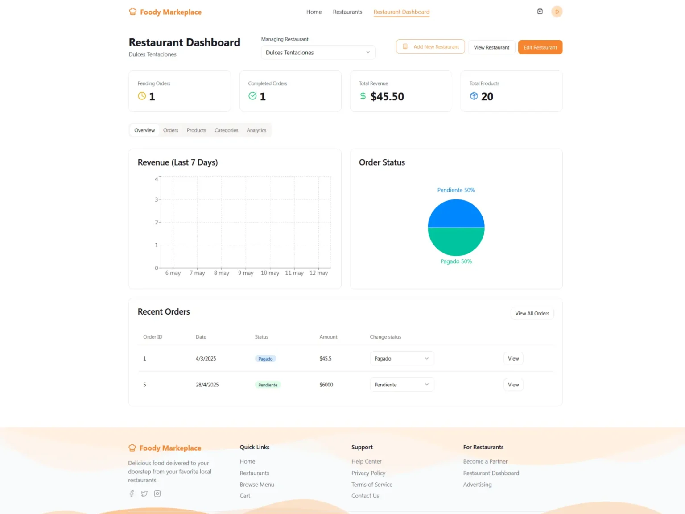Open the Facebook icon in the footer
The width and height of the screenshot is (685, 514).
tap(132, 493)
